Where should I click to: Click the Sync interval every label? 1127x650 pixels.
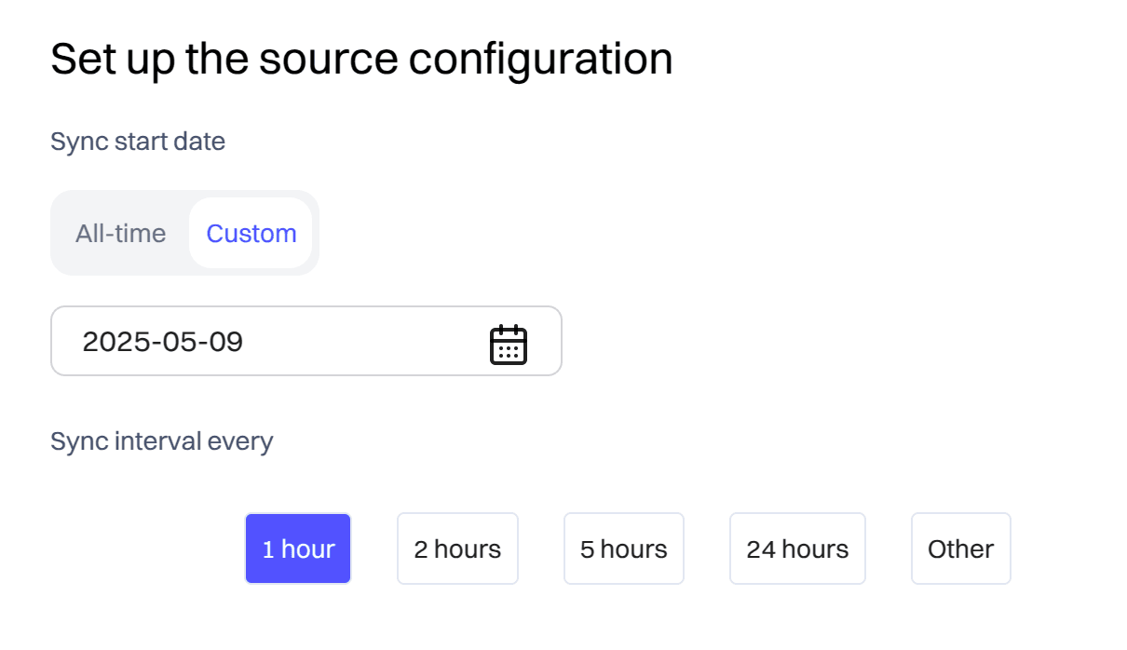point(162,440)
